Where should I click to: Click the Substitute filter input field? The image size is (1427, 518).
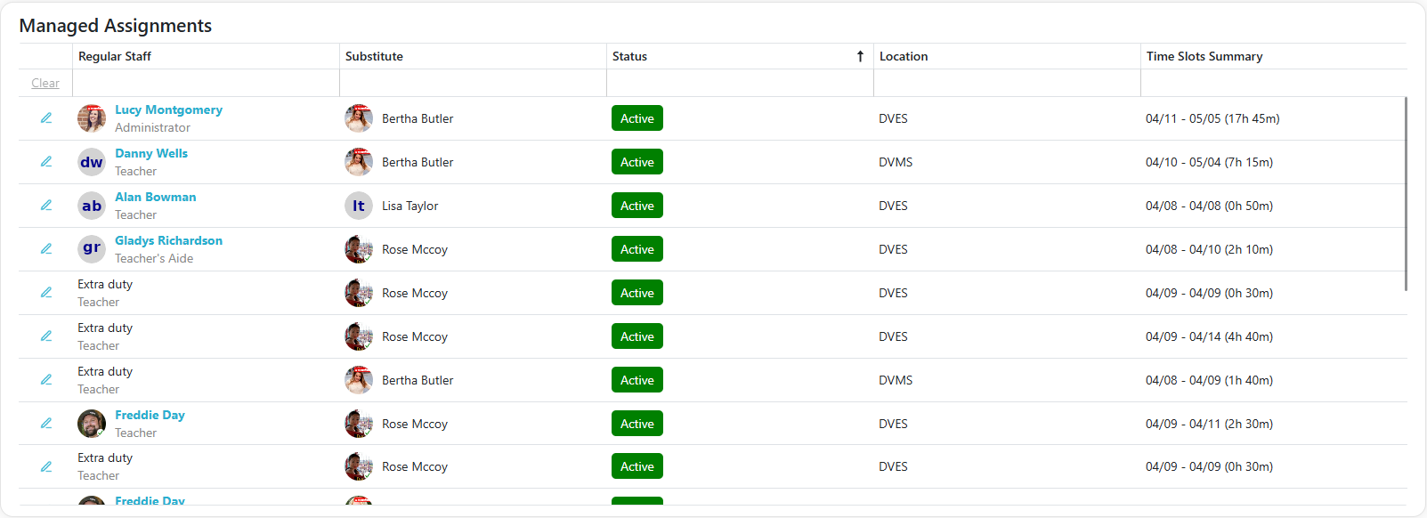click(x=473, y=83)
